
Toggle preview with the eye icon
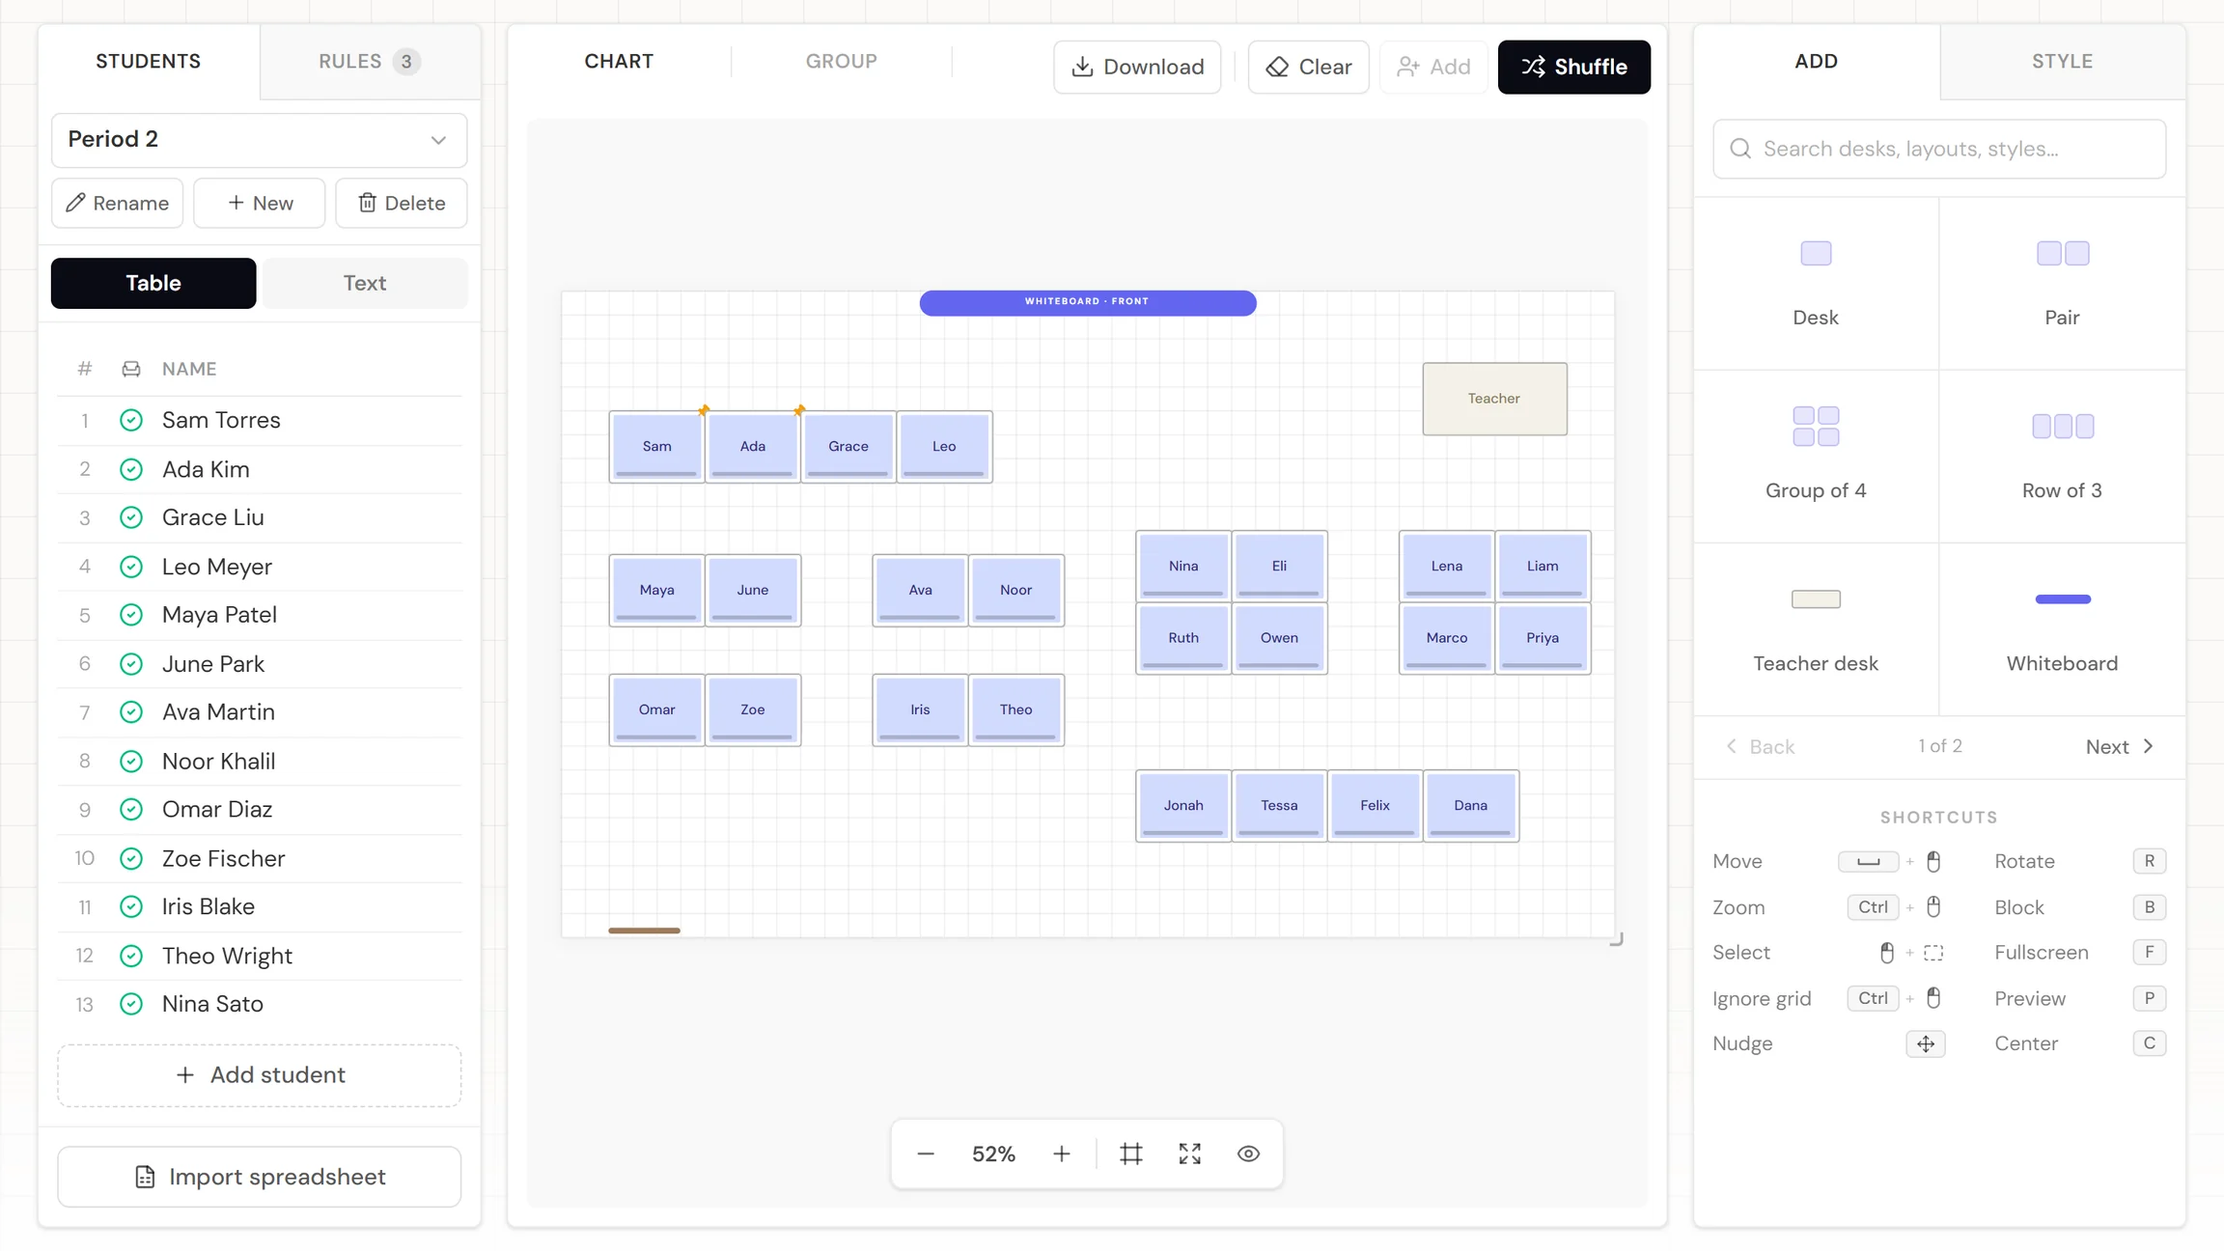coord(1248,1154)
